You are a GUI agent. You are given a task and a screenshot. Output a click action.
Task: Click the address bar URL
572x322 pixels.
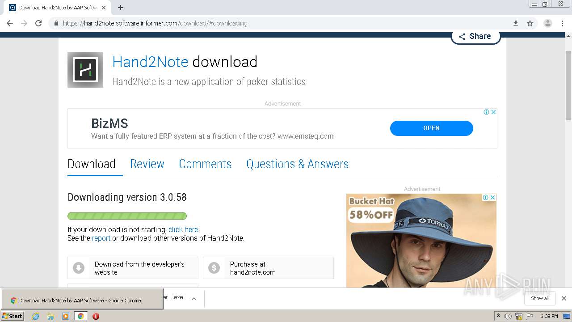155,23
